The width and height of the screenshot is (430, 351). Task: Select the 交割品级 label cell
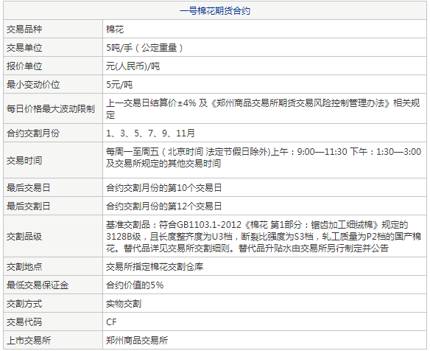tap(53, 237)
